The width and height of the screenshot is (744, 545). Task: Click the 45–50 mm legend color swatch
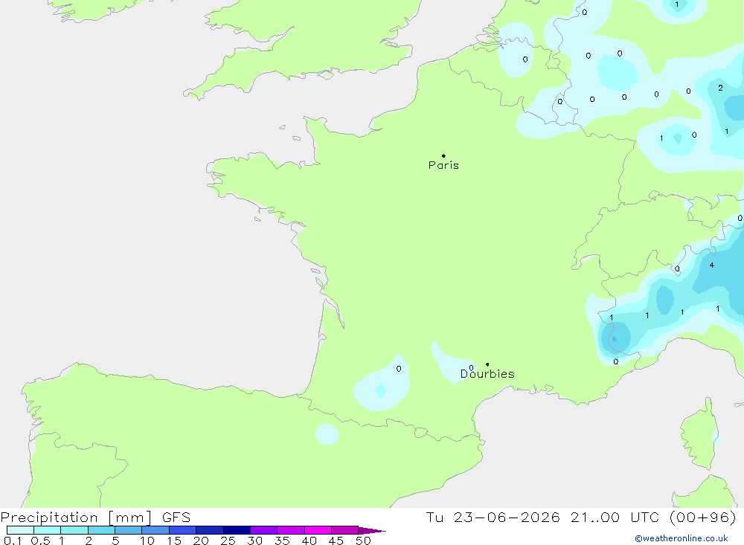[x=345, y=530]
